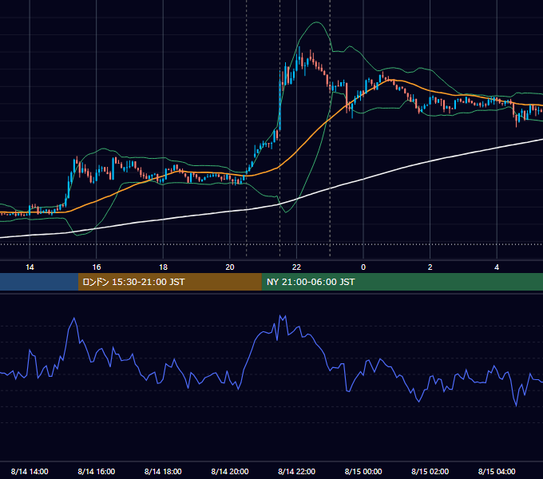This screenshot has height=479, width=543.
Task: Click the hour label 16 on price chart
Action: click(97, 267)
